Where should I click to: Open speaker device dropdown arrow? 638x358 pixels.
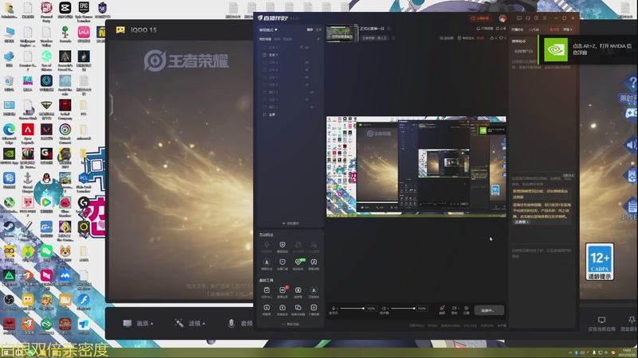388,309
